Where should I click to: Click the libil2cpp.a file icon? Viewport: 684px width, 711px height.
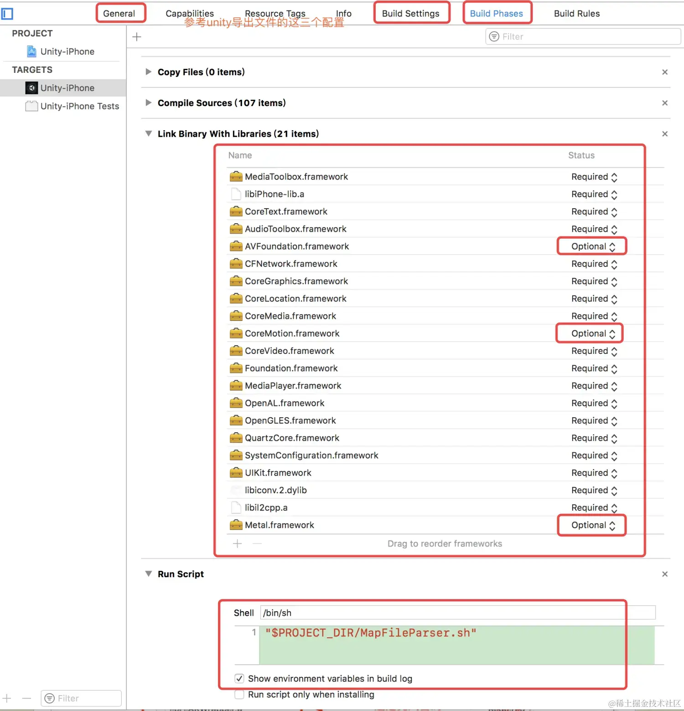tap(236, 507)
